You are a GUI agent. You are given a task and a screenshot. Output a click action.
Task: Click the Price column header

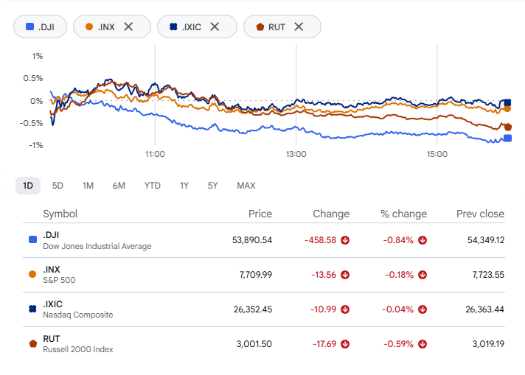[x=260, y=214]
